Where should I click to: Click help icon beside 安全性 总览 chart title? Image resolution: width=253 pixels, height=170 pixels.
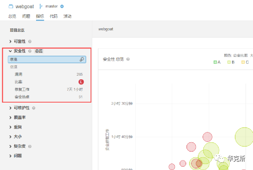point(128,59)
